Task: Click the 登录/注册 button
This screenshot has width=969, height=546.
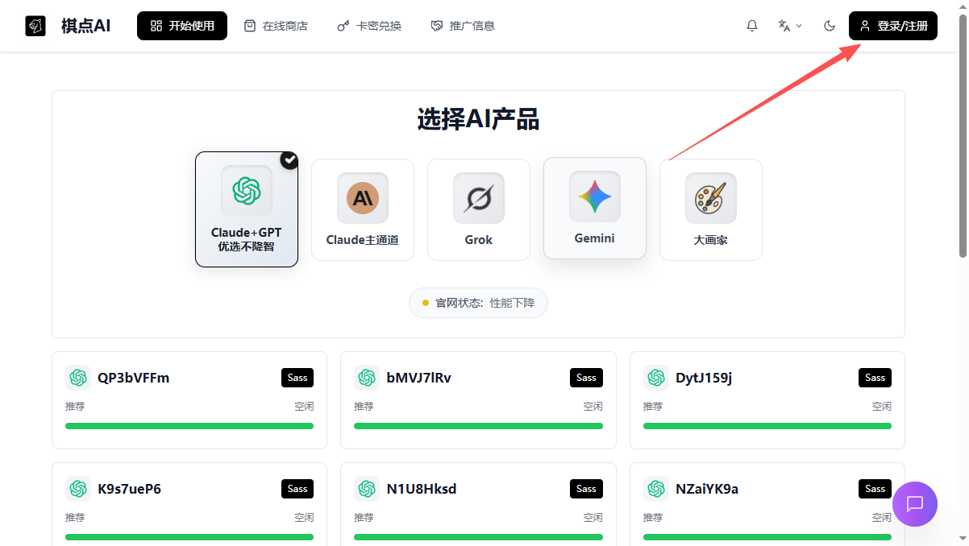Action: coord(892,25)
